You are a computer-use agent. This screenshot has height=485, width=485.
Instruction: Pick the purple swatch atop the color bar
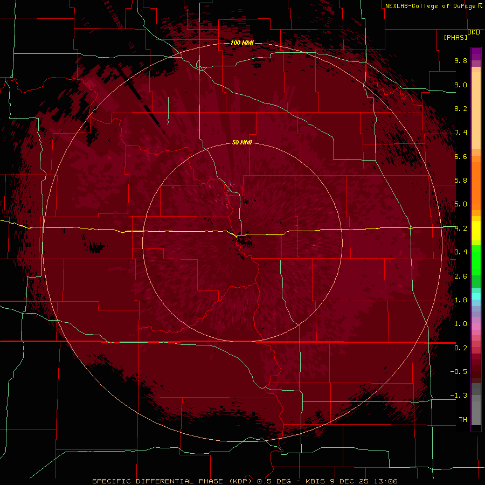[476, 54]
